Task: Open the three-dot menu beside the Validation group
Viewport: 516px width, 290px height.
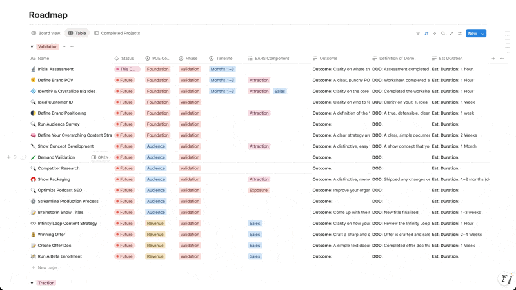Action: click(x=64, y=47)
